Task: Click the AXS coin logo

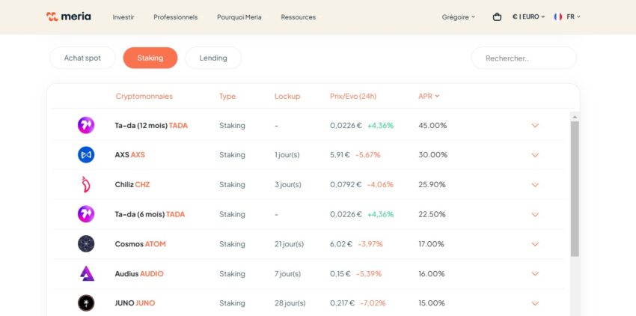Action: (x=86, y=155)
